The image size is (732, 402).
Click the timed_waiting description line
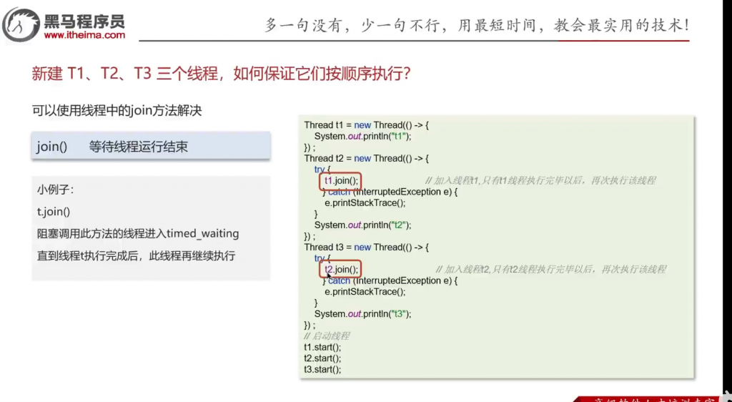point(138,233)
